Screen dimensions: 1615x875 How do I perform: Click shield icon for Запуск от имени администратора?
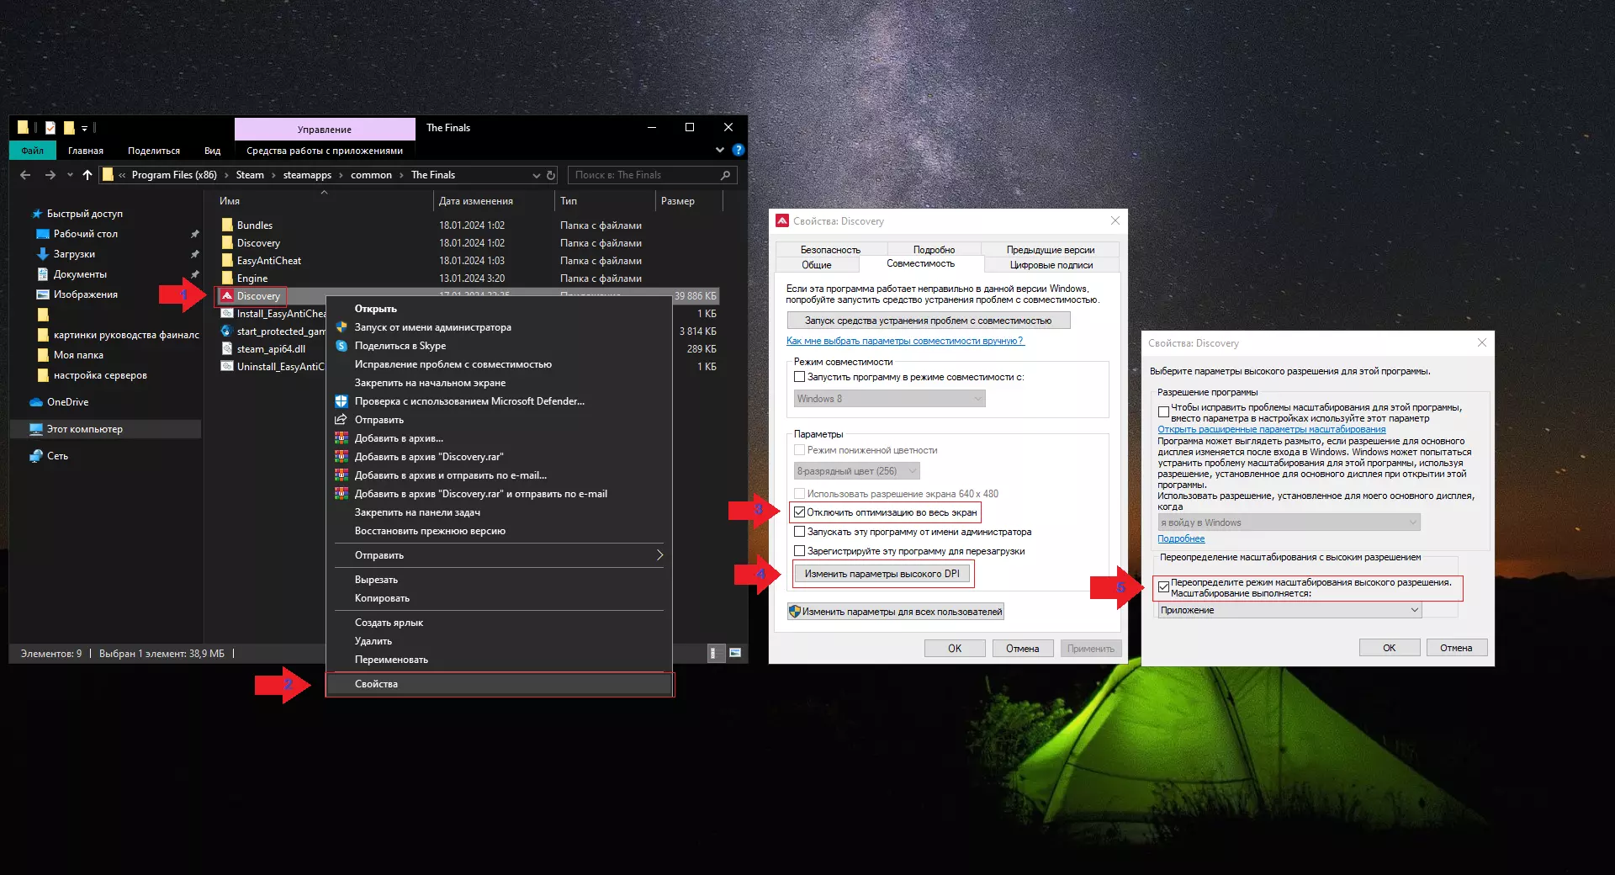pyautogui.click(x=342, y=326)
